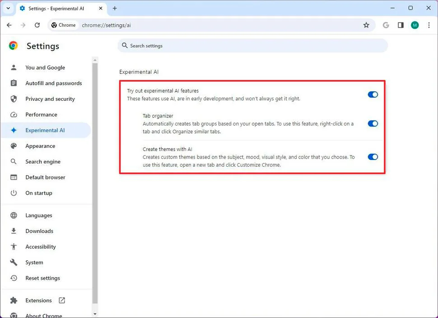The height and width of the screenshot is (318, 438).
Task: Open Reset settings page
Action: tap(46, 278)
